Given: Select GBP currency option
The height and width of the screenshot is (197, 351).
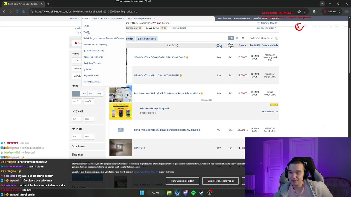Looking at the screenshot, I should 99,94.
